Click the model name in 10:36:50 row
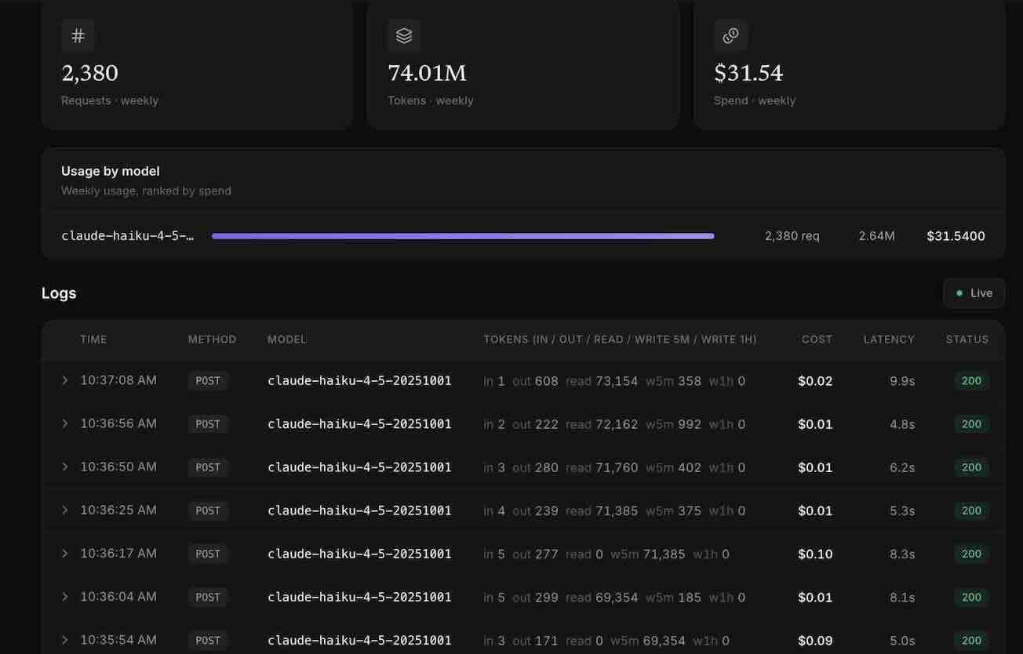 tap(359, 467)
